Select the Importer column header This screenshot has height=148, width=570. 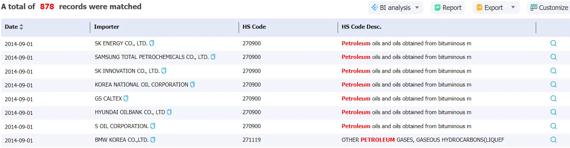106,27
